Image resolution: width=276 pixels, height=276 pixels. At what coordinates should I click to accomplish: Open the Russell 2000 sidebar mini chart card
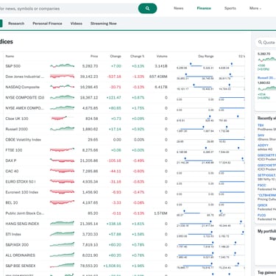[266, 88]
